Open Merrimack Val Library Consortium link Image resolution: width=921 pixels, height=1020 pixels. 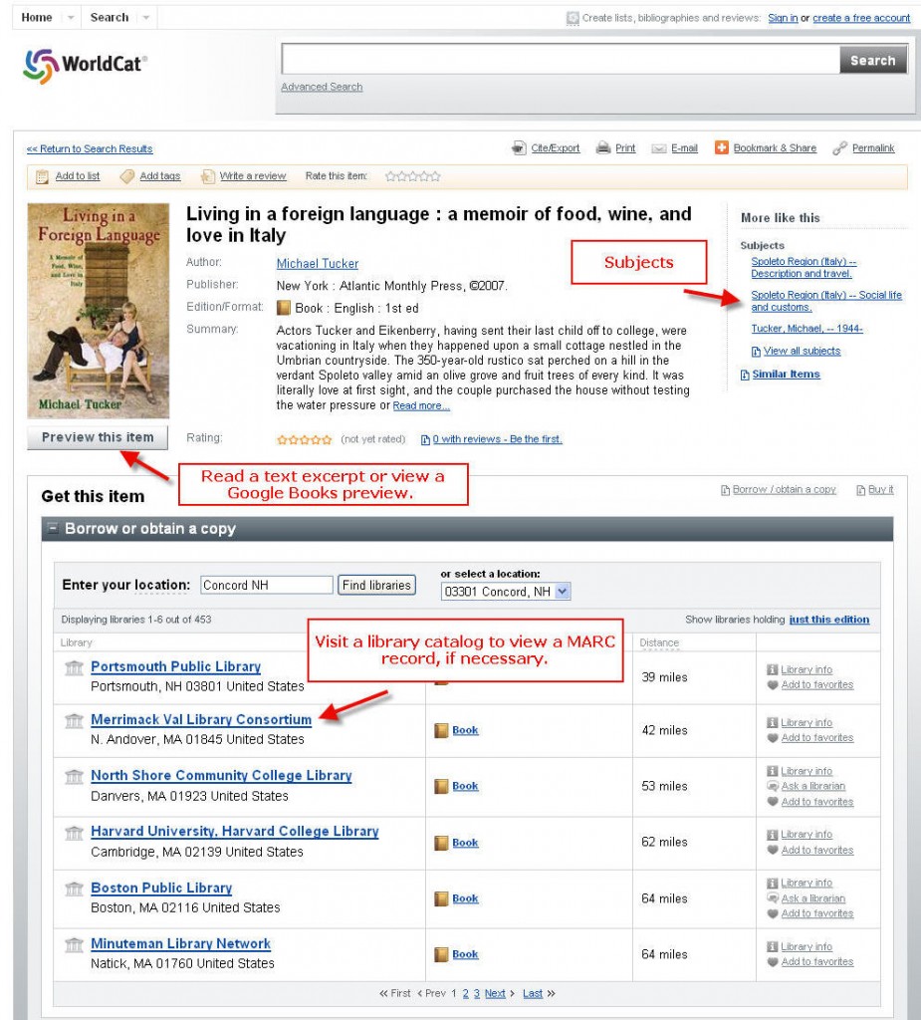201,719
